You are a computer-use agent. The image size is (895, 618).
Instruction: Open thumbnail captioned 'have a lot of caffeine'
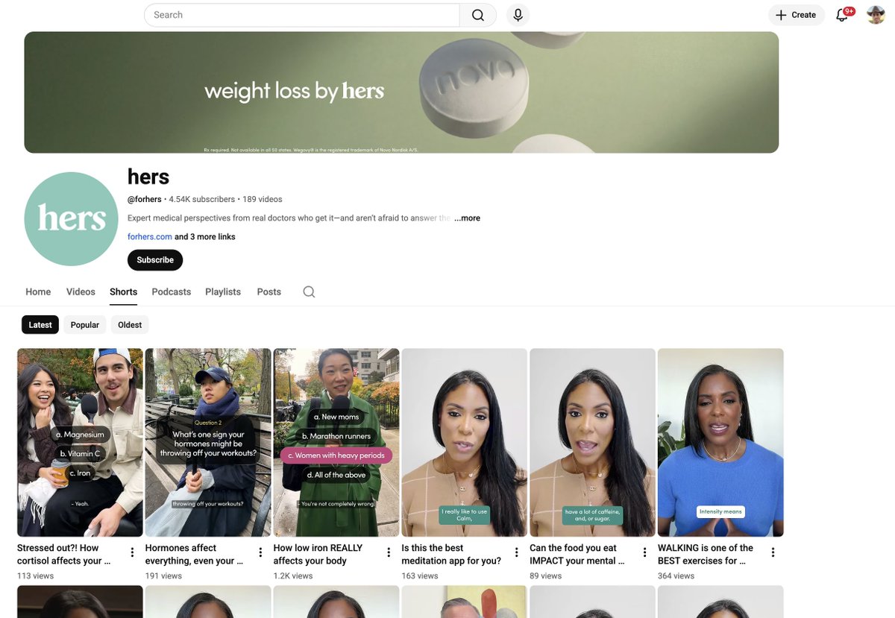tap(593, 443)
